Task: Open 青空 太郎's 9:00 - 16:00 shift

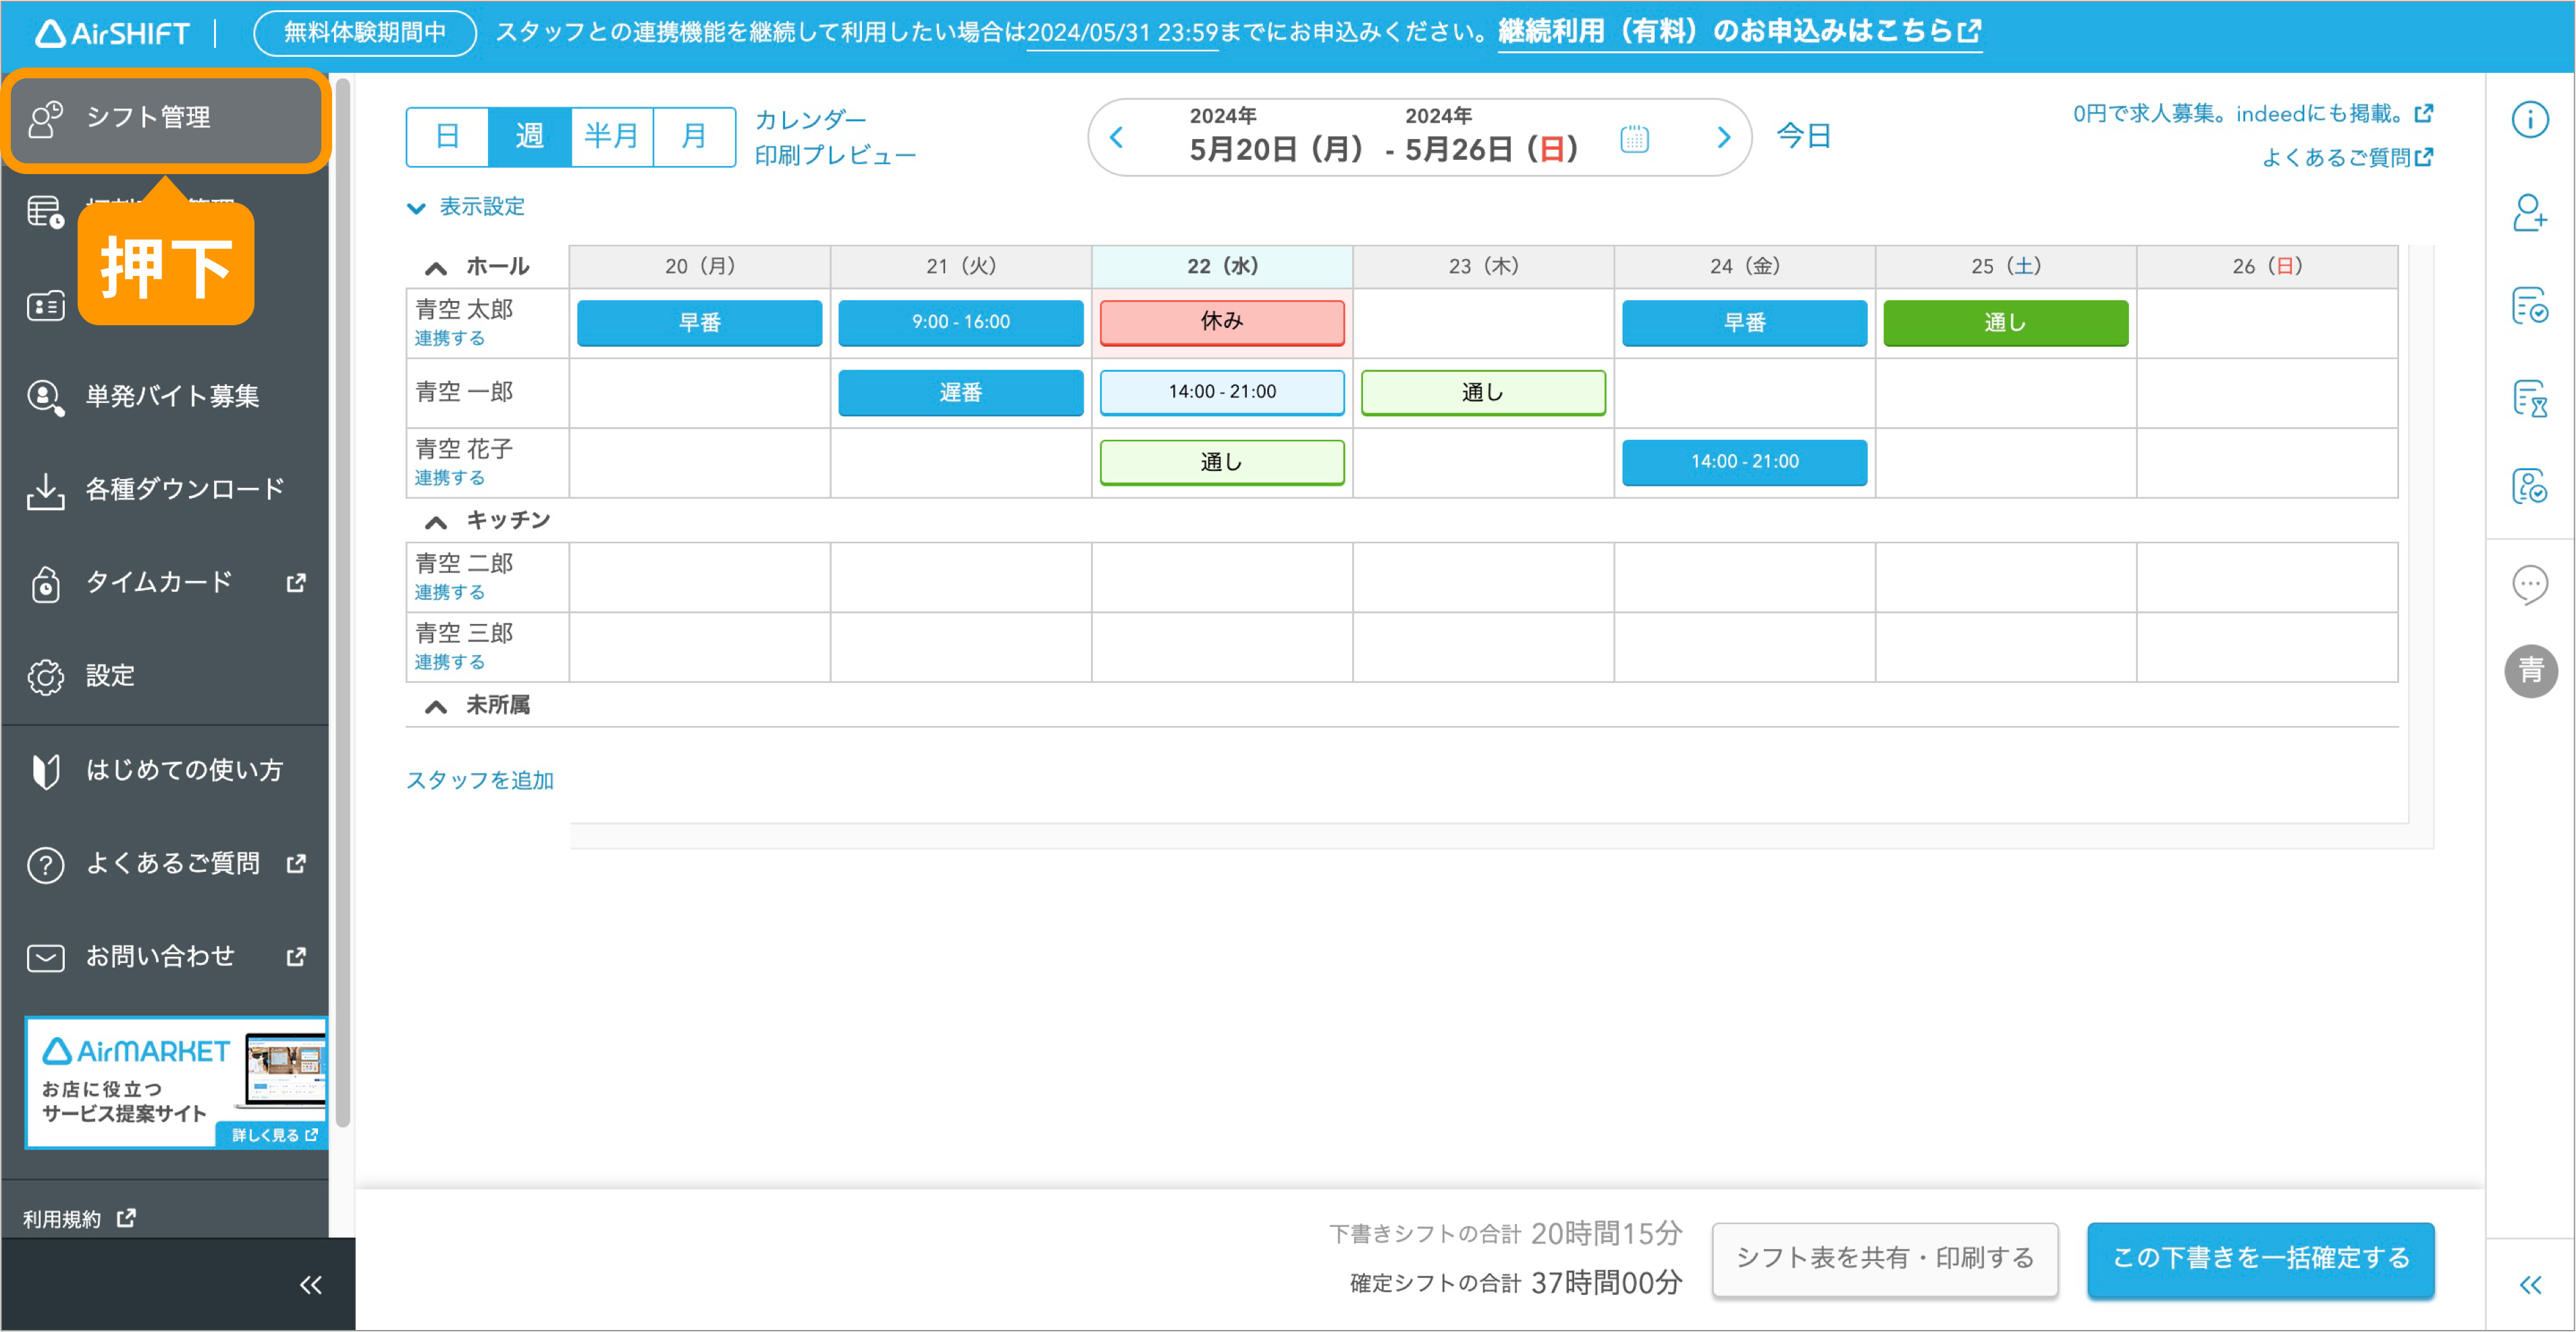Action: click(x=960, y=323)
